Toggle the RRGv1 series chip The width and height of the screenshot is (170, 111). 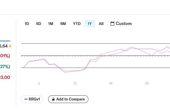[x=32, y=99]
